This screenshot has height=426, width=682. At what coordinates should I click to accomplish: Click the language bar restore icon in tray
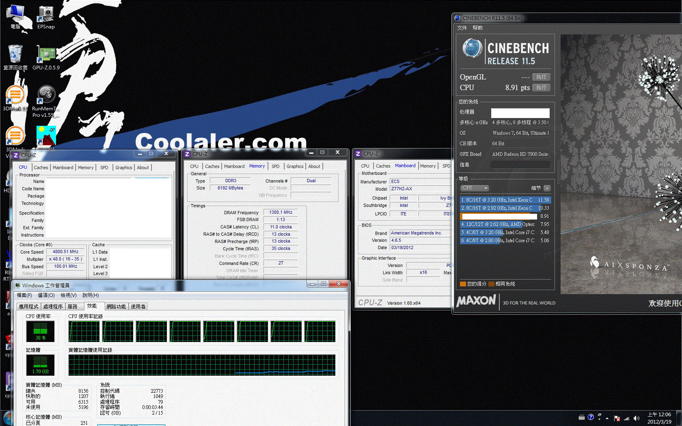(600, 415)
